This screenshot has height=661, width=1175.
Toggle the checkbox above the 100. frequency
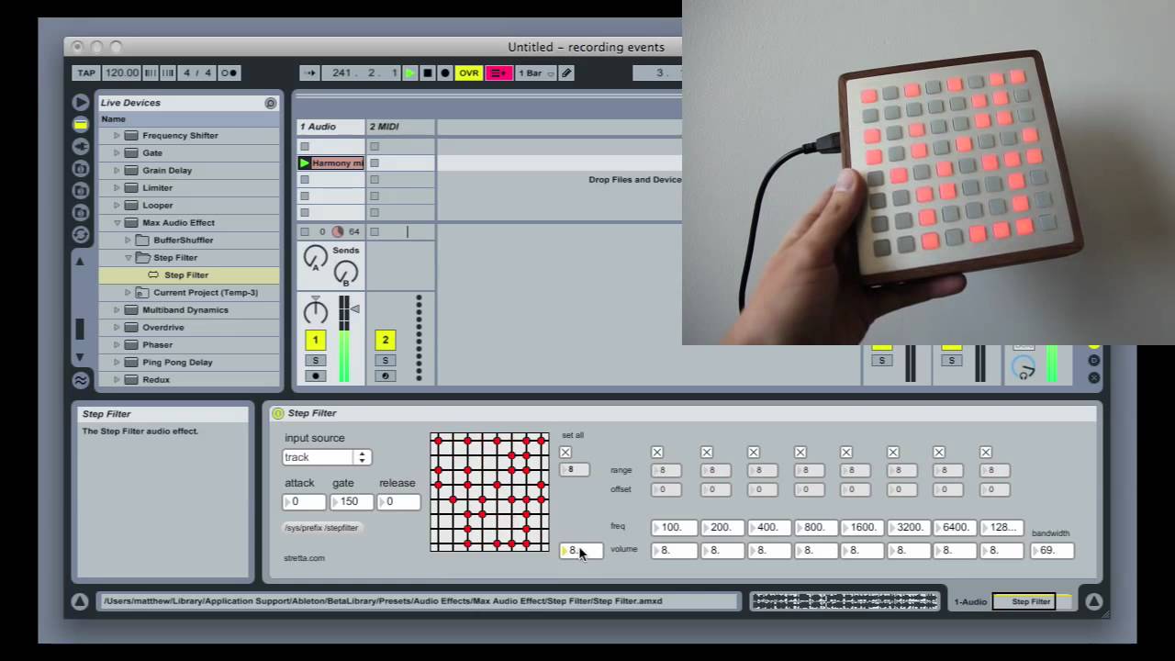(x=657, y=453)
